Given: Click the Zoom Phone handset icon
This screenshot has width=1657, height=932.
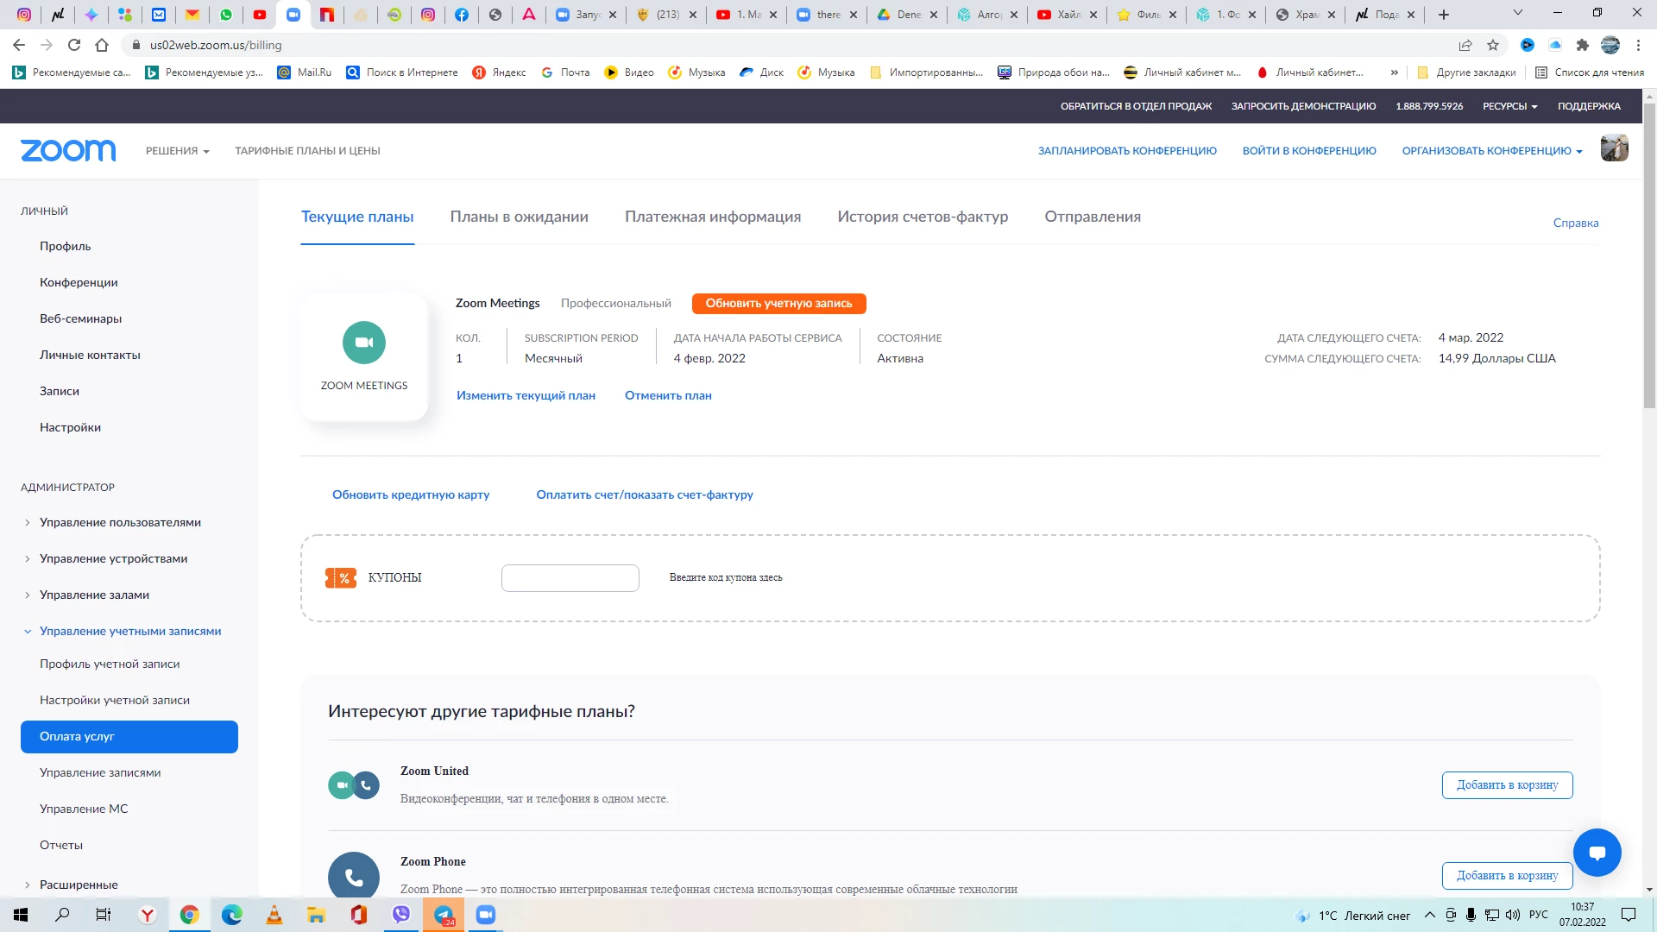Looking at the screenshot, I should click(x=354, y=877).
